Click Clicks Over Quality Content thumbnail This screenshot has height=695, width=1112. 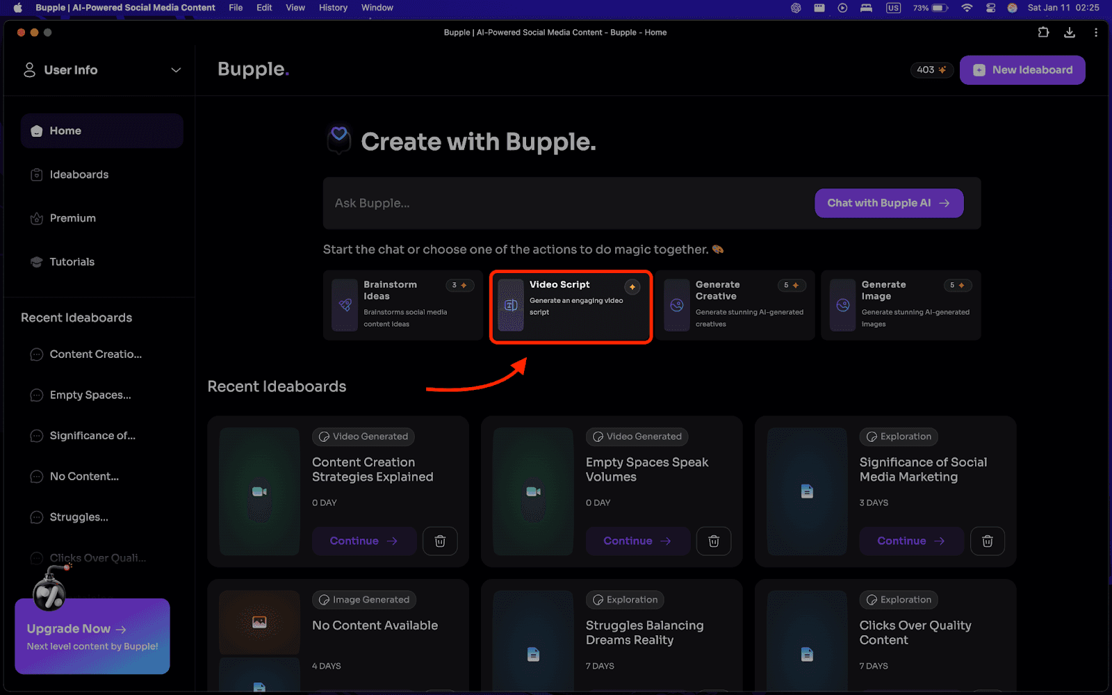(807, 641)
